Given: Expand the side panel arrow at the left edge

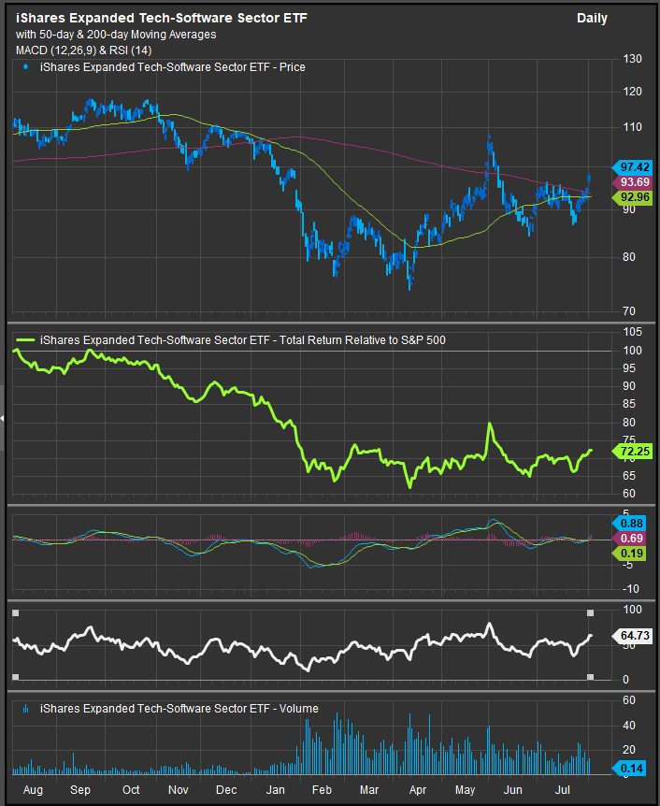Looking at the screenshot, I should point(2,418).
